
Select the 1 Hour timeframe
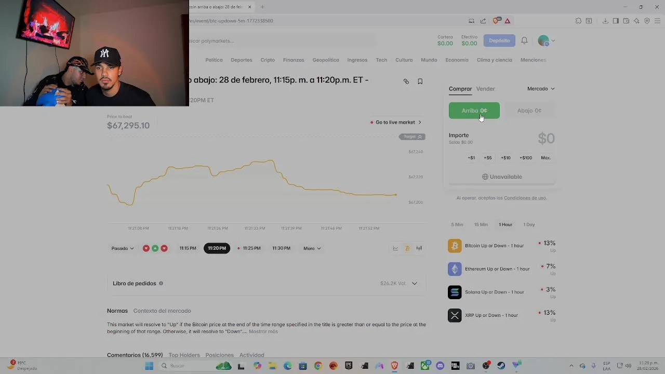(506, 224)
